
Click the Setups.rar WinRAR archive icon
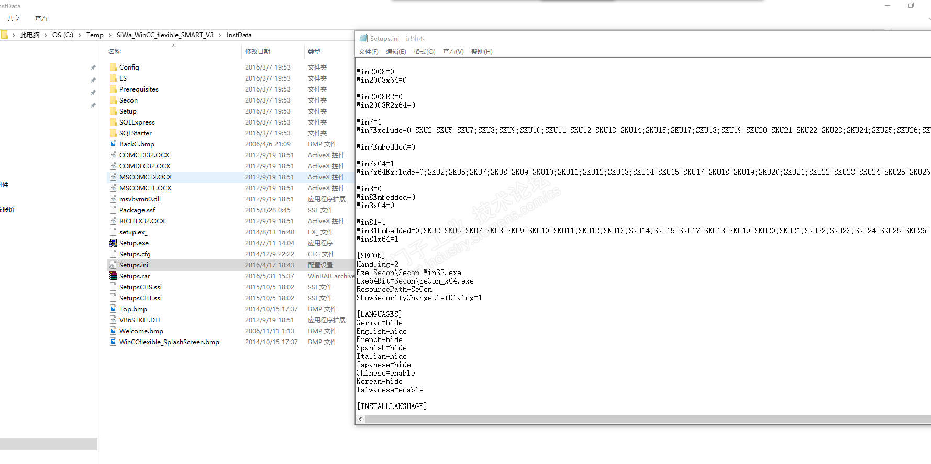tap(113, 276)
